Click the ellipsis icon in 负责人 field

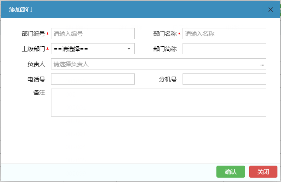(262, 64)
